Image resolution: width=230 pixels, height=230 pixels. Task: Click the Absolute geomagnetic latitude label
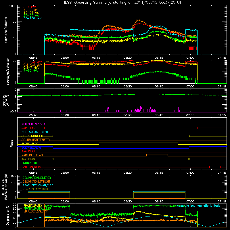tap(199, 206)
